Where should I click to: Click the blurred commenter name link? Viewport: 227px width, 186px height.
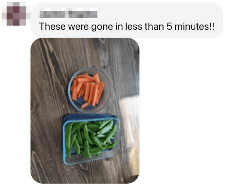[68, 14]
